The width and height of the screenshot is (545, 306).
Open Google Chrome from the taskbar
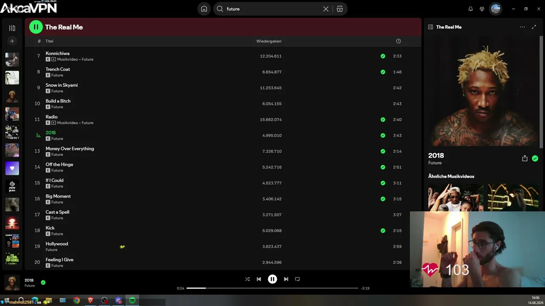coord(77,300)
